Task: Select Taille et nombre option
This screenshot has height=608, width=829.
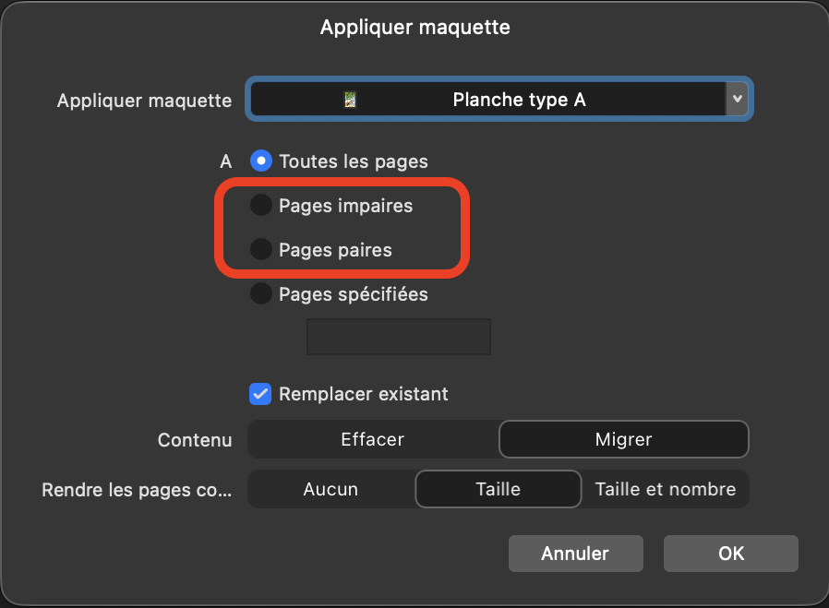Action: tap(666, 489)
